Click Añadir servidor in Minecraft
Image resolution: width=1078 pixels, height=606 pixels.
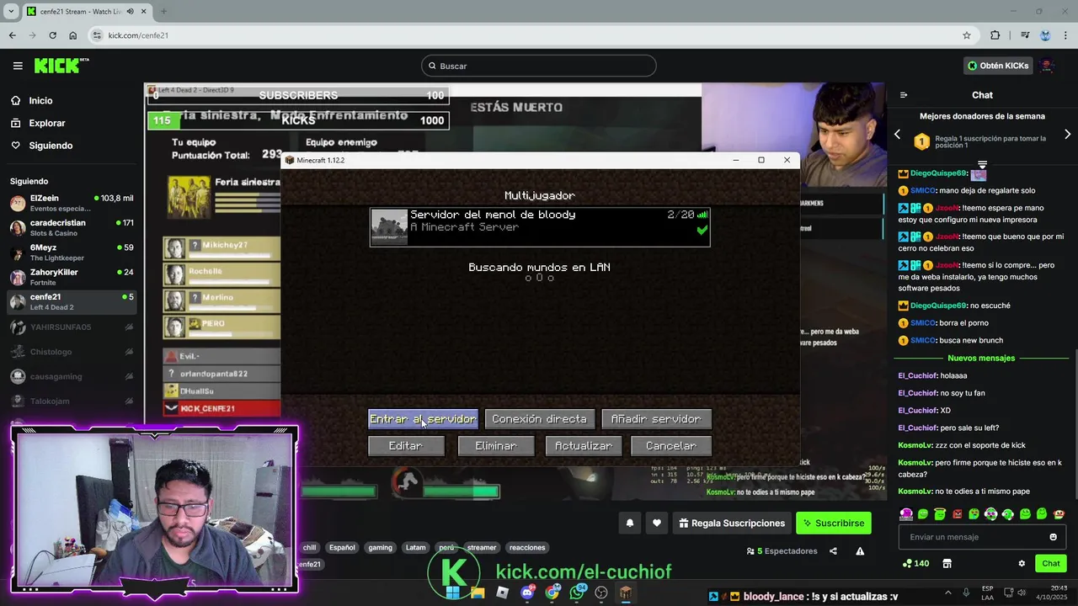point(656,419)
